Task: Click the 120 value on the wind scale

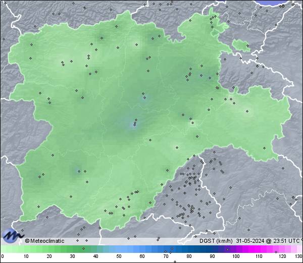Action: [282, 256]
